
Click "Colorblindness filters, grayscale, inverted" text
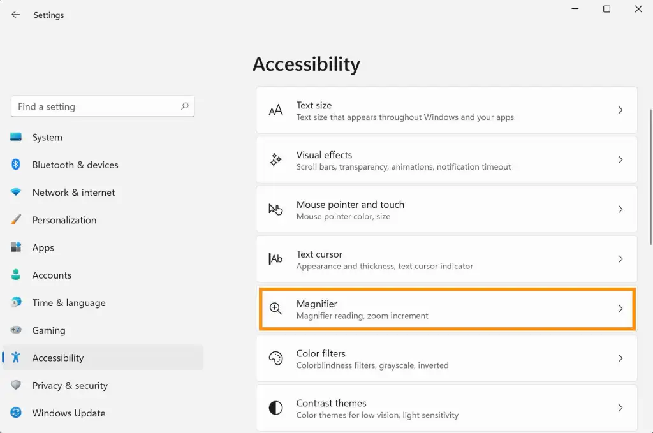(372, 365)
